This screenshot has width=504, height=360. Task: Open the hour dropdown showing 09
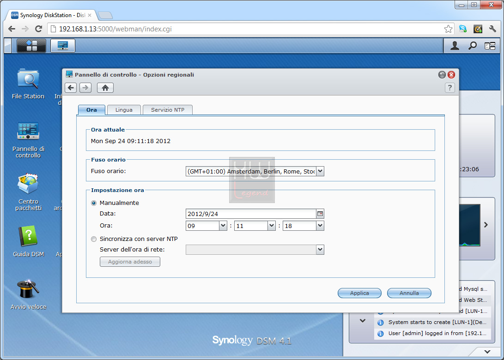223,226
